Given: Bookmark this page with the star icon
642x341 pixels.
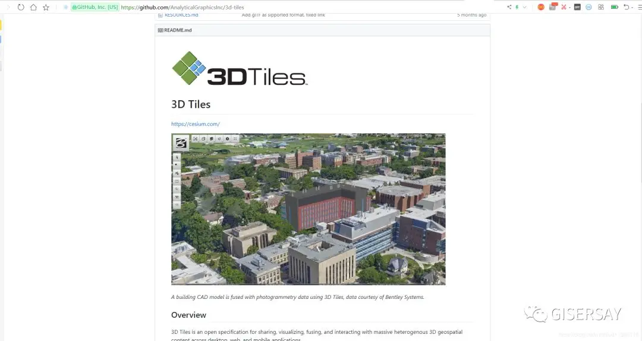Looking at the screenshot, I should click(x=46, y=7).
